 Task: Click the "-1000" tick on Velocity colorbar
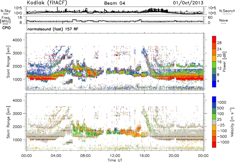coord(223,142)
